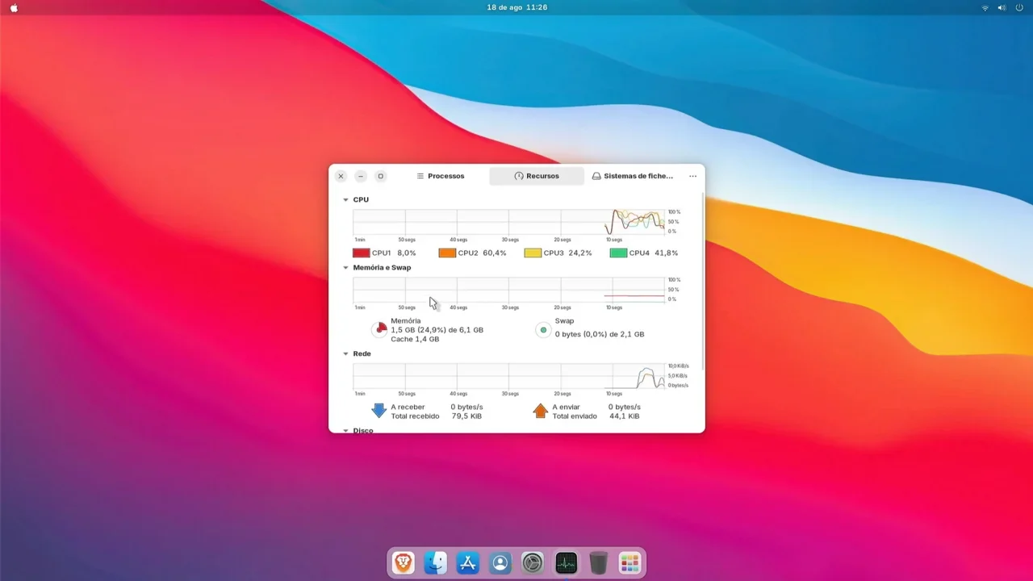This screenshot has width=1033, height=581.
Task: Open the Launchpad app grid in dock
Action: point(630,562)
